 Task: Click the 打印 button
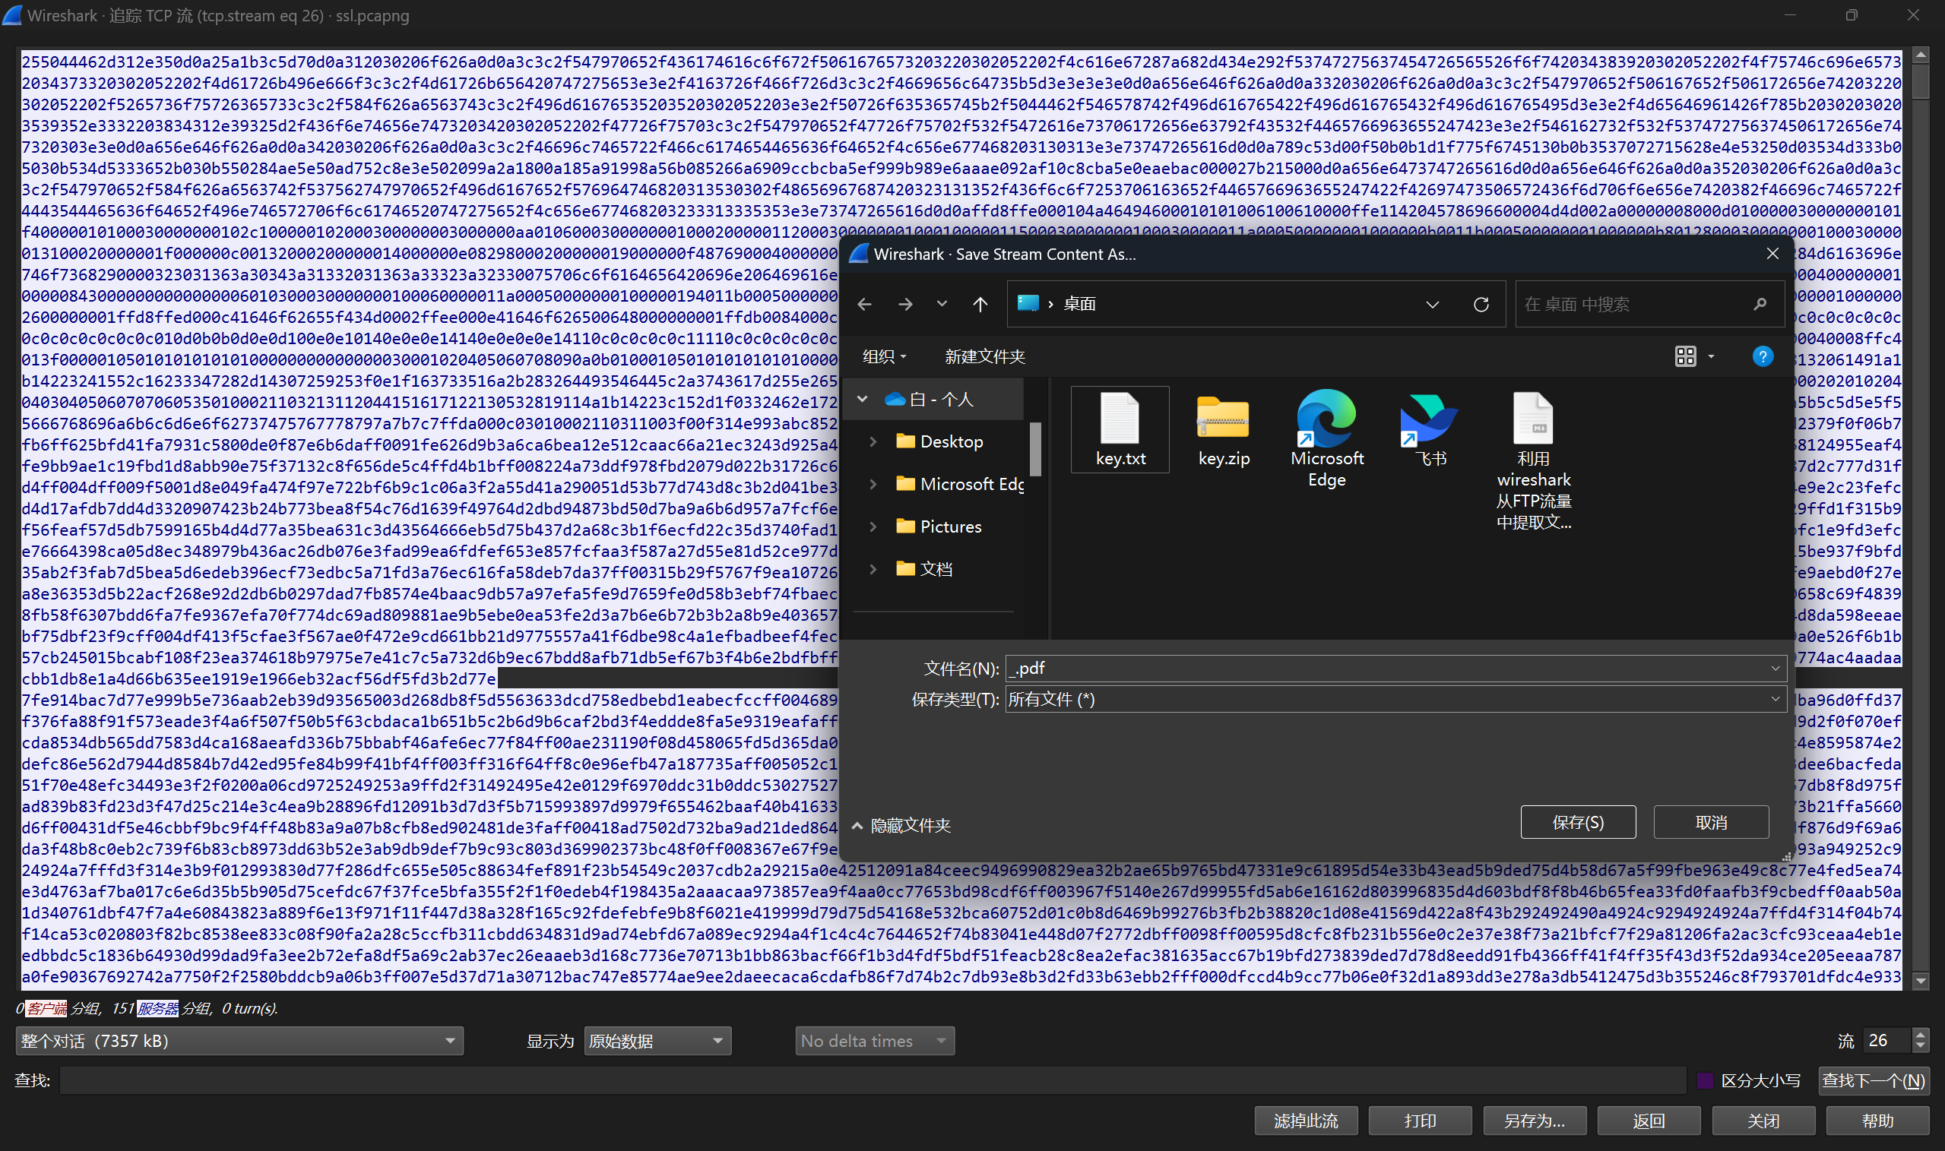click(x=1420, y=1121)
